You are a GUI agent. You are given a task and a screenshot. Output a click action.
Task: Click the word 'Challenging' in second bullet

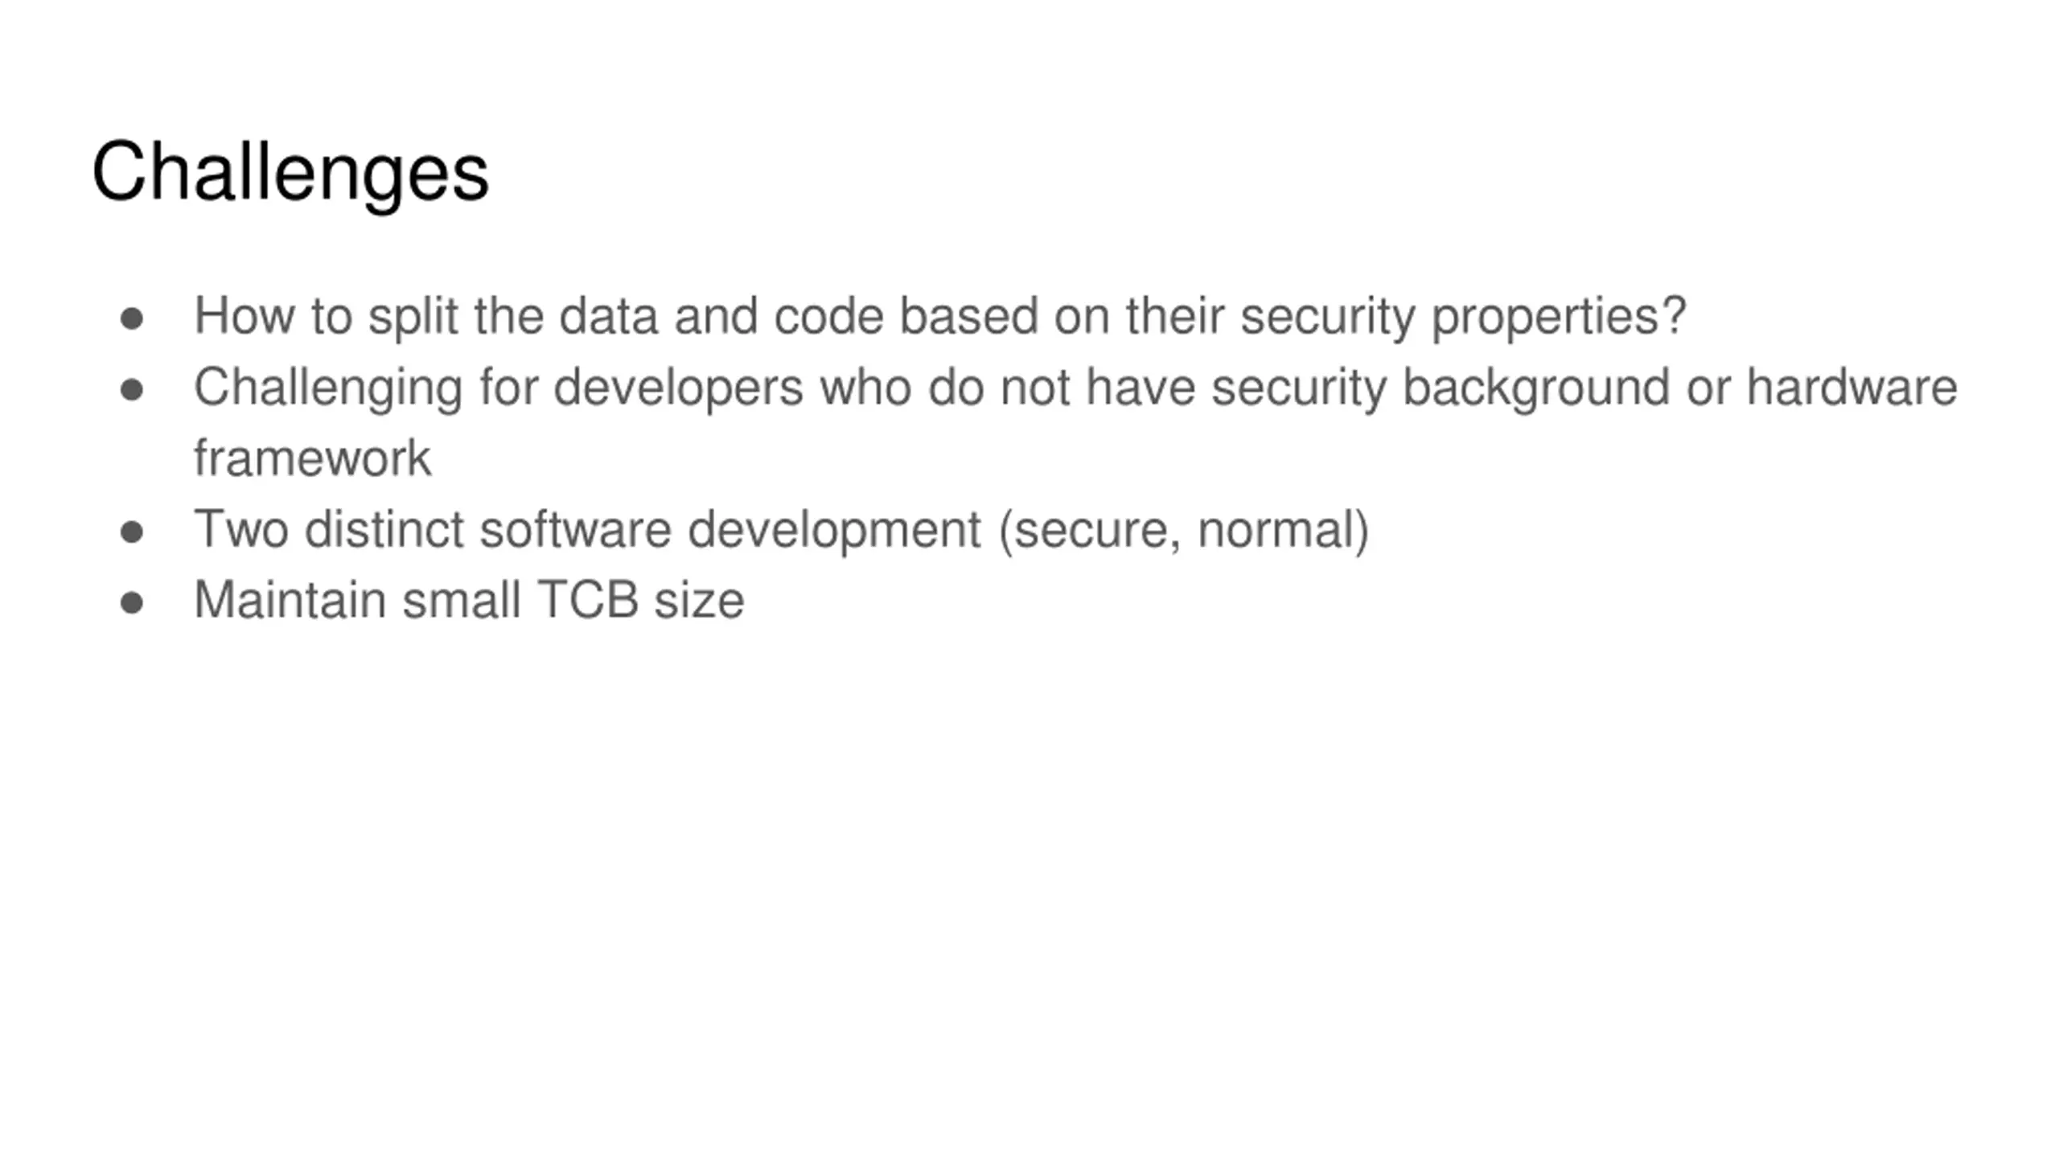point(328,388)
